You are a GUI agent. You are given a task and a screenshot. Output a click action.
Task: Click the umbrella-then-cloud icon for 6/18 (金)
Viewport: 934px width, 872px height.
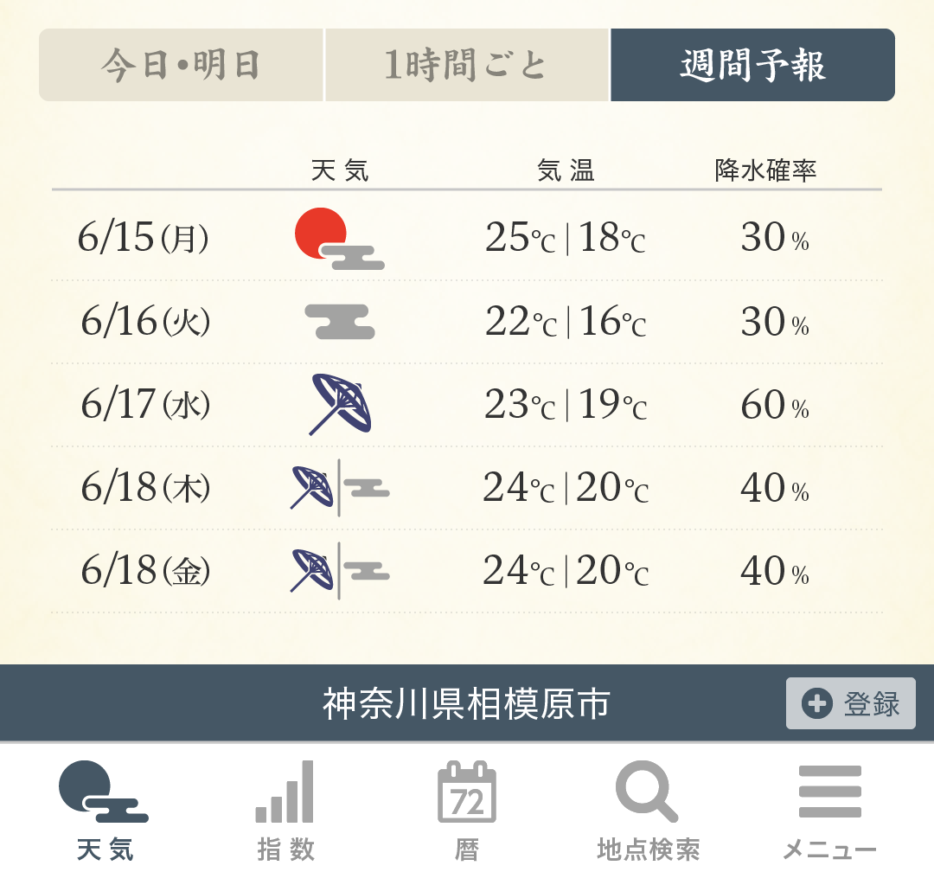[340, 571]
